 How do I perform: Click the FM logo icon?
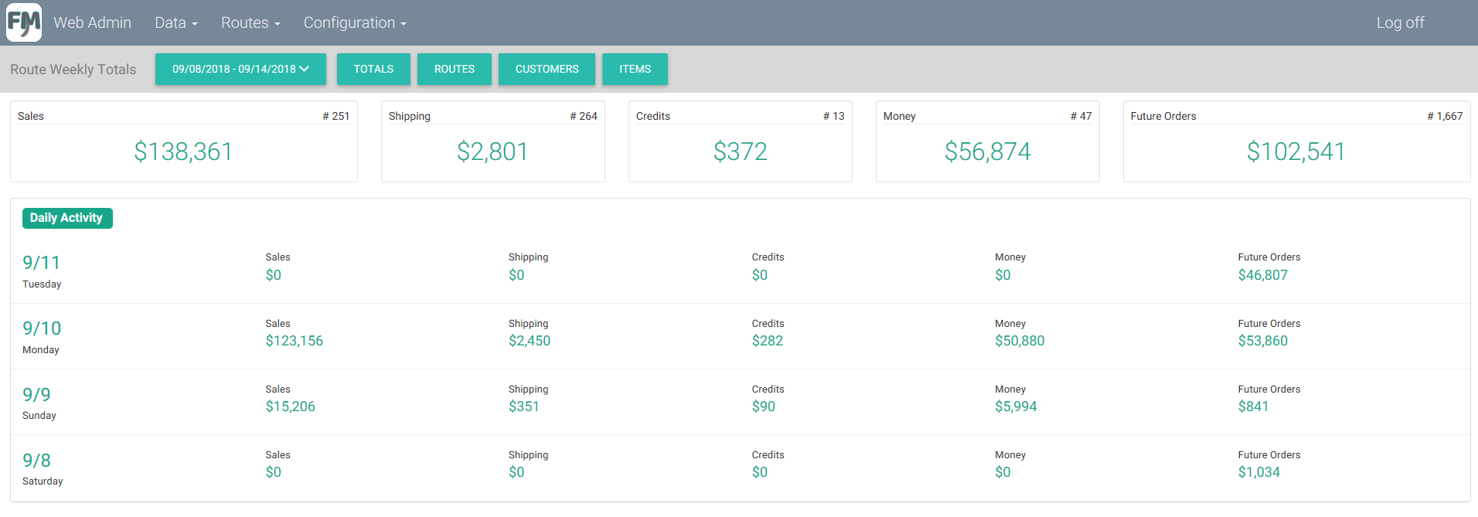point(24,22)
